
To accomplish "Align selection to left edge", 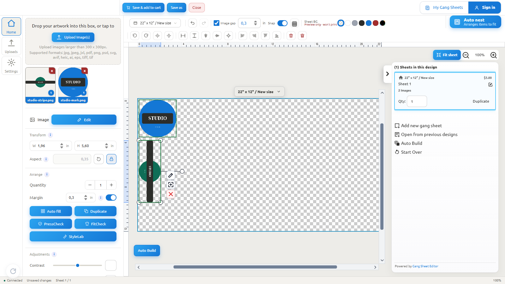I will (243, 36).
